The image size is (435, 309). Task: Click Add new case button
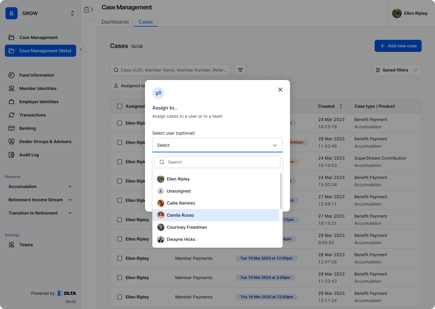click(x=398, y=46)
